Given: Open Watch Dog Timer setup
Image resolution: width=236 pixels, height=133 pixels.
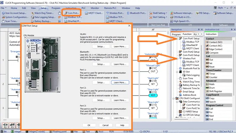Looking at the screenshot, I should 42,13.
